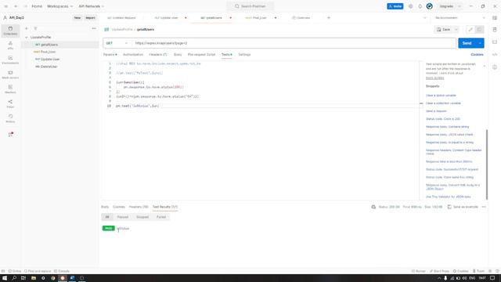Click the configure workspace sidebar icon
This screenshot has width=501, height=282.
(x=10, y=134)
